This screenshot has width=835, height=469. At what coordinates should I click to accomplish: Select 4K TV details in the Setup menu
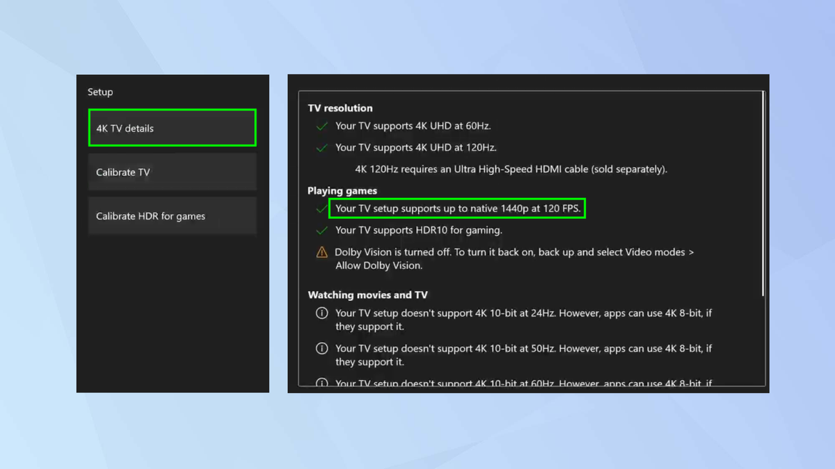172,127
